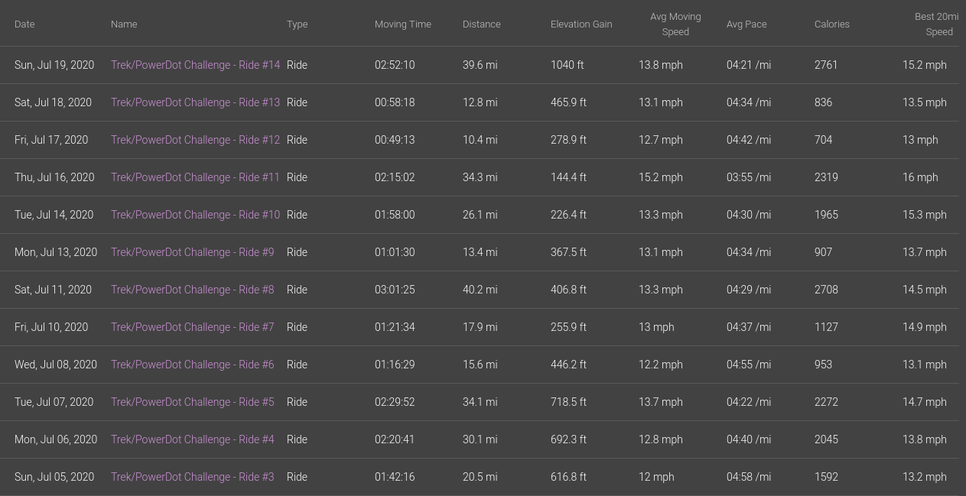
Task: Select date cell Thu, Jul 16, 2020
Action: tap(54, 177)
